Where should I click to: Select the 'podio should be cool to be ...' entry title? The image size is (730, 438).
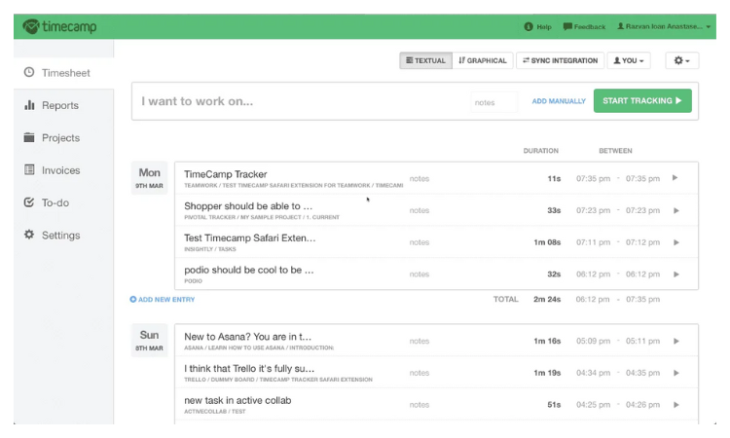[248, 270]
